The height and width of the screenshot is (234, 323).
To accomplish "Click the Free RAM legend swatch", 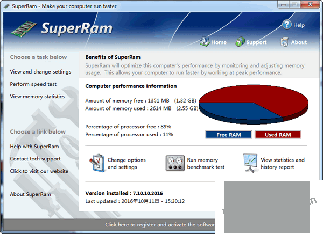I will tap(229, 135).
